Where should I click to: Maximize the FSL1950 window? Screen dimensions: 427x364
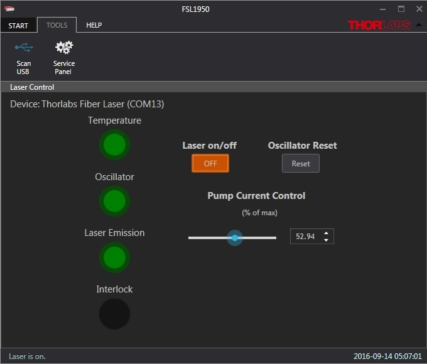point(401,9)
